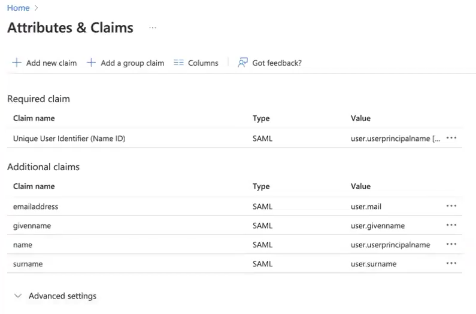Select the user.surname value cell

pyautogui.click(x=374, y=264)
